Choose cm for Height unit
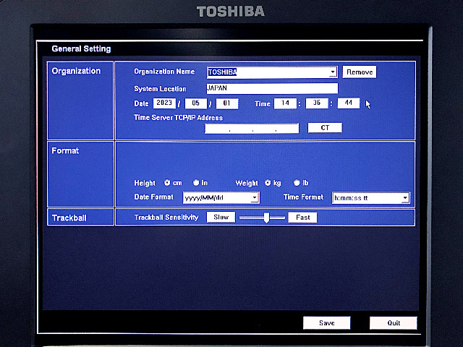 [167, 183]
